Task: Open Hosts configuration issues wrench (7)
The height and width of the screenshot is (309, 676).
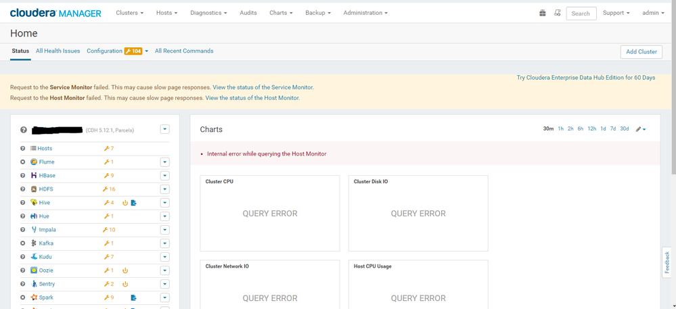Action: (109, 148)
